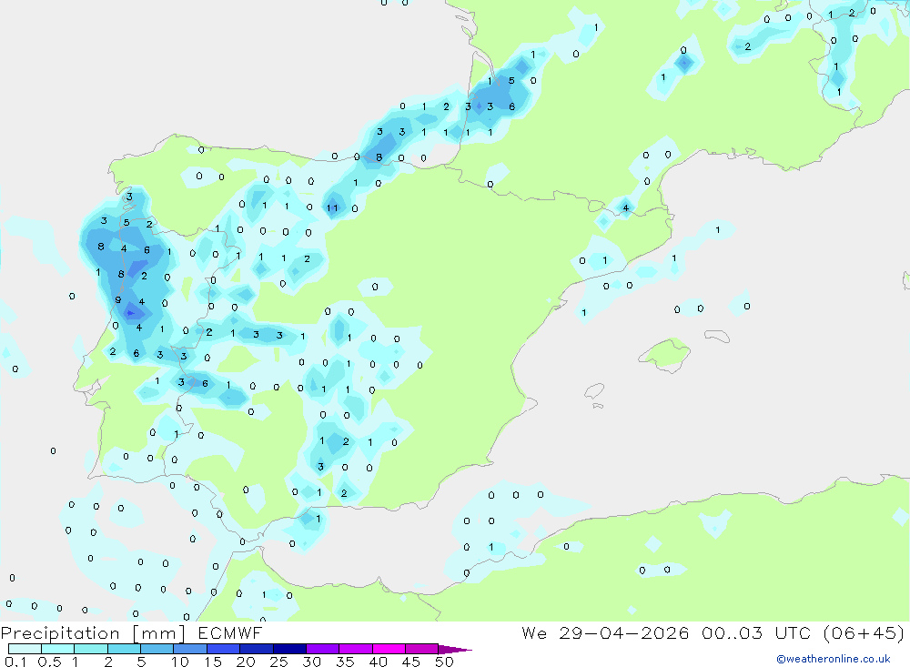Click the above-50 legend arrow tip
910x667 pixels.
pyautogui.click(x=456, y=650)
